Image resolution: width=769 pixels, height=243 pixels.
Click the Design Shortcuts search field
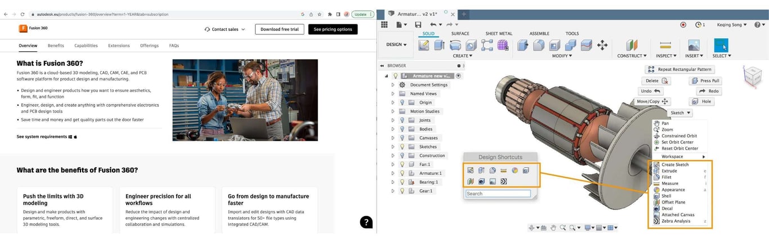(498, 193)
